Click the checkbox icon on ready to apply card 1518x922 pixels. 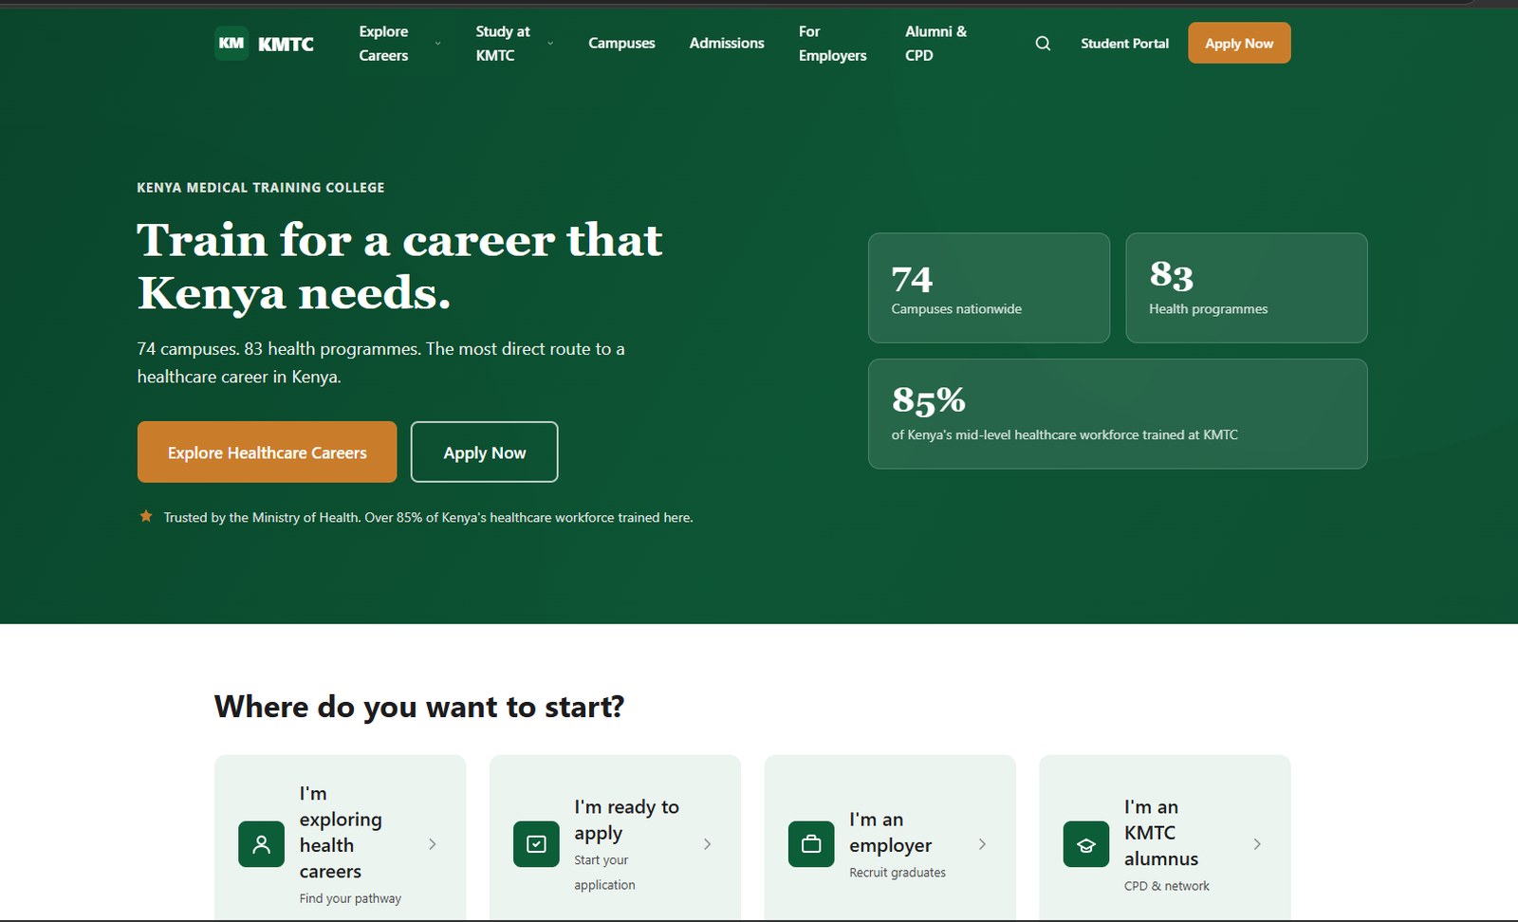coord(536,844)
